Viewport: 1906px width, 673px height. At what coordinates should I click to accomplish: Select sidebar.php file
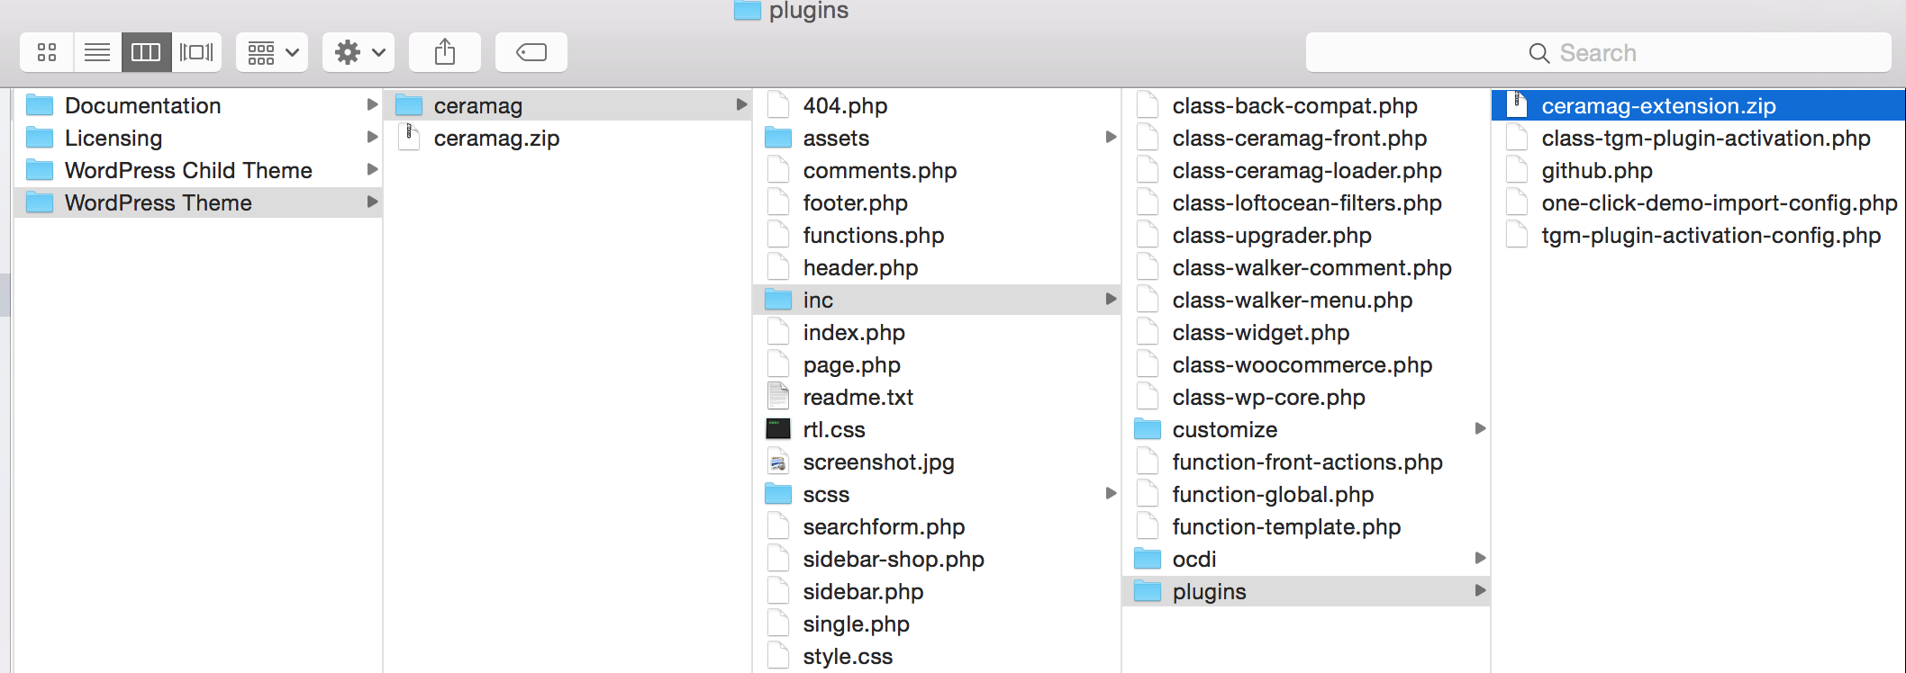tap(936, 591)
